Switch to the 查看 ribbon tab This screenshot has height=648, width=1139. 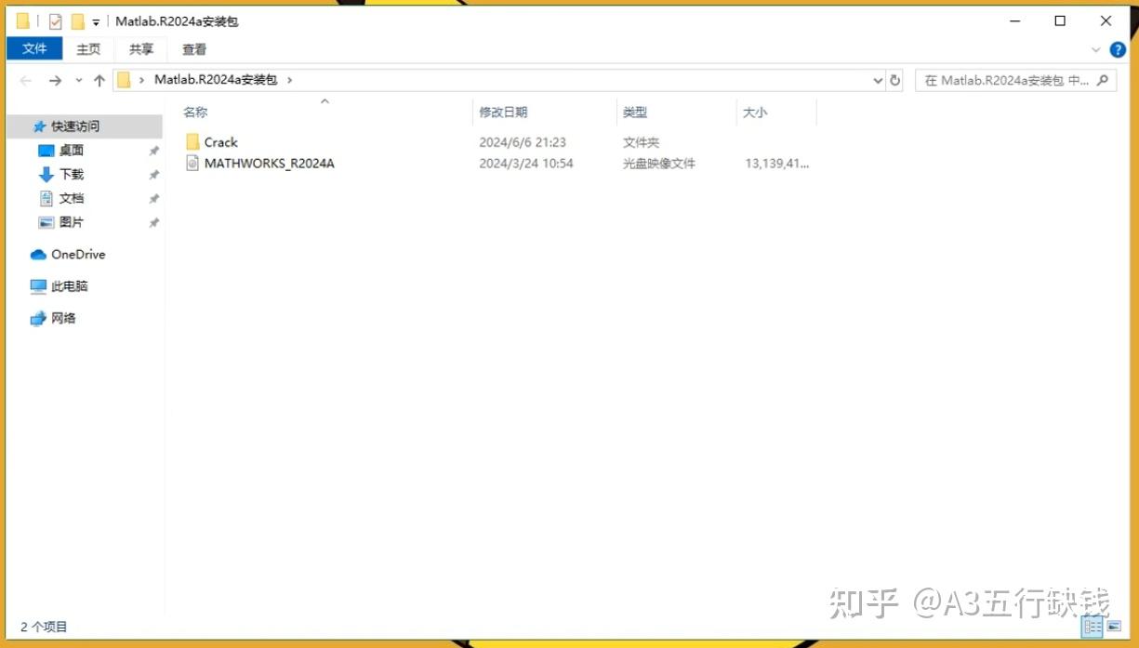[192, 49]
